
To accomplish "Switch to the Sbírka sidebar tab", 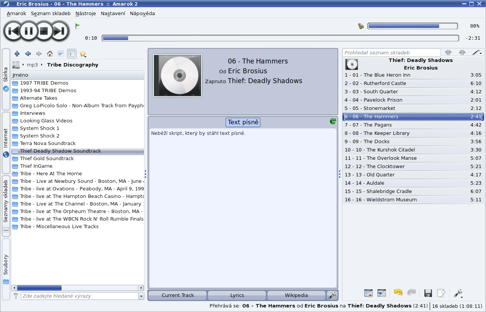I will click(6, 79).
